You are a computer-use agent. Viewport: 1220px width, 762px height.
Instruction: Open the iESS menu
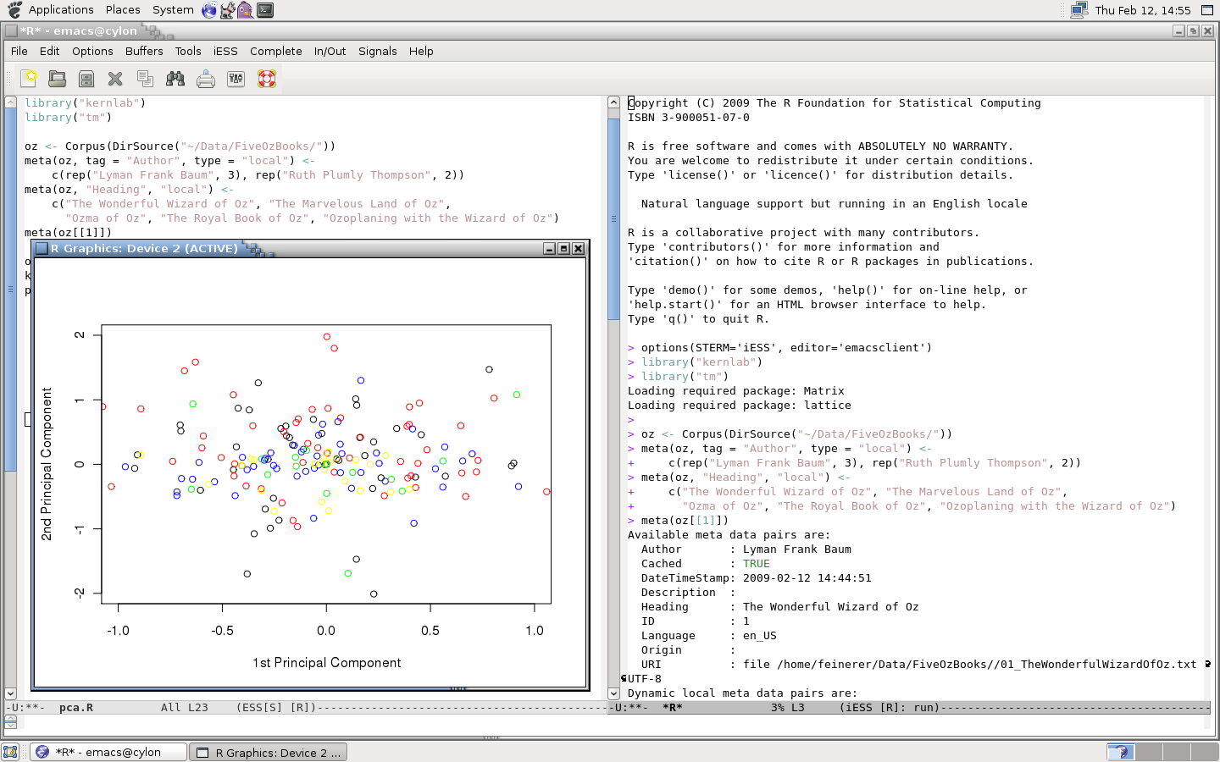(225, 51)
